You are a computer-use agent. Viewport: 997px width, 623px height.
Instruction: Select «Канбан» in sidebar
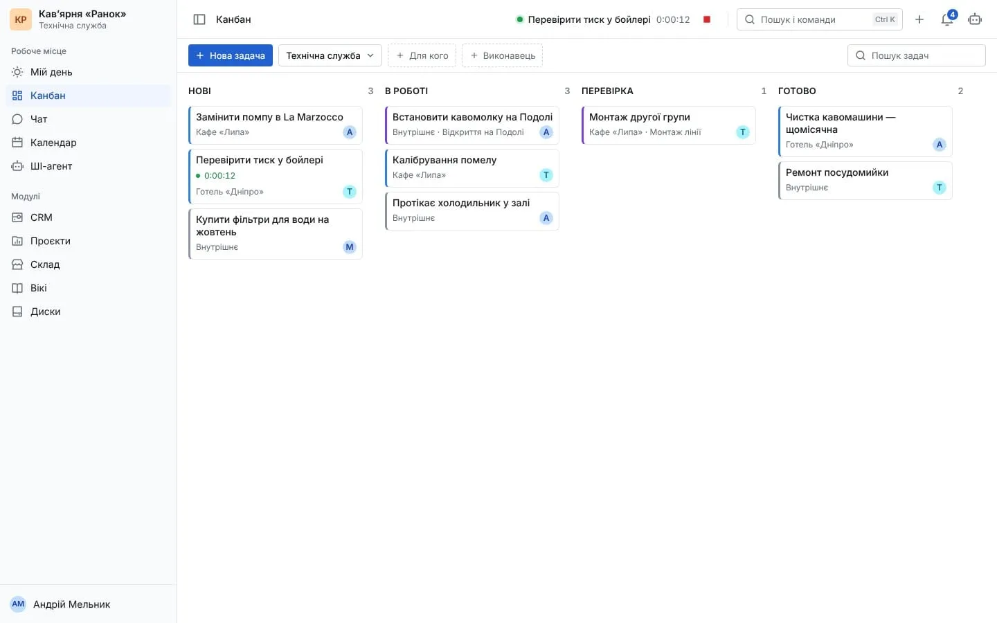(88, 96)
